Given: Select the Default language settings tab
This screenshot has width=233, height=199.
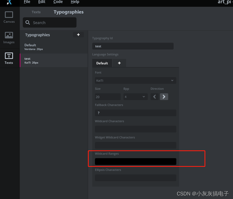Looking at the screenshot, I should tap(102, 63).
